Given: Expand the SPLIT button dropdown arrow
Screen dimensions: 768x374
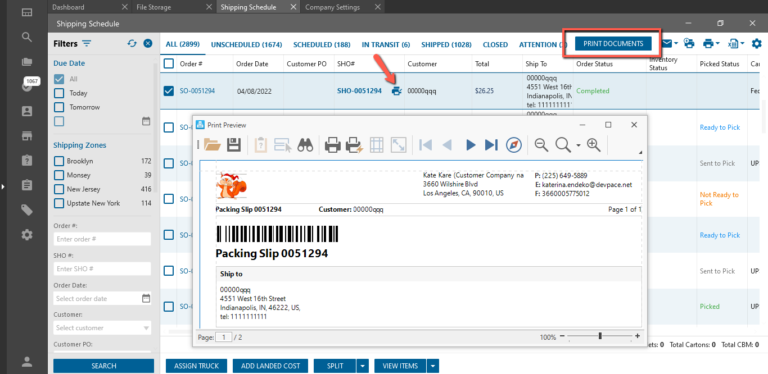Looking at the screenshot, I should [363, 366].
